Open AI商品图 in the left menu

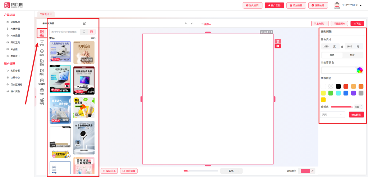pos(15,35)
